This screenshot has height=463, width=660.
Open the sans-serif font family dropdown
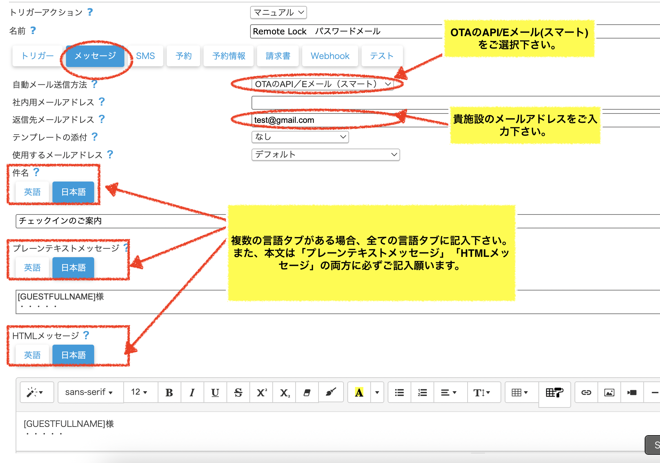(89, 392)
